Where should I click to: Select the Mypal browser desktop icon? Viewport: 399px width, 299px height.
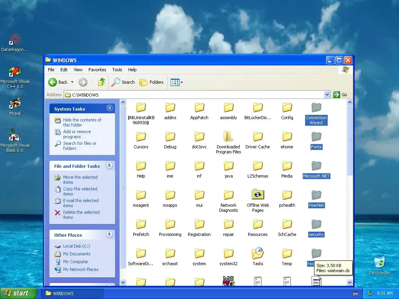15,106
